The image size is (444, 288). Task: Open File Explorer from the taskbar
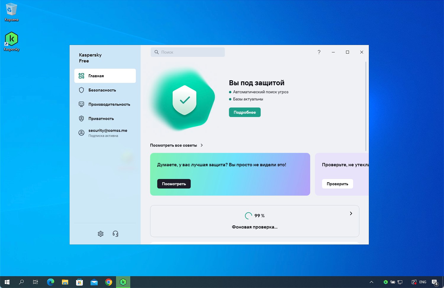pos(65,282)
